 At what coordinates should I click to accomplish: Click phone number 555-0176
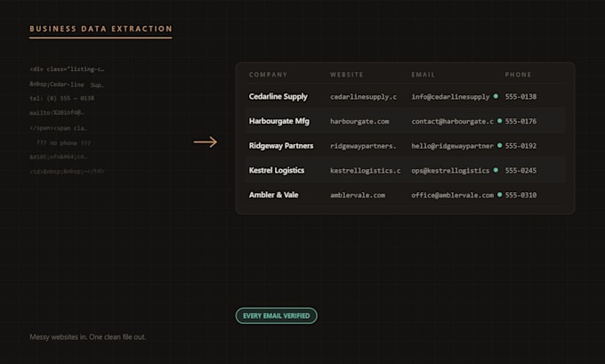(x=520, y=122)
